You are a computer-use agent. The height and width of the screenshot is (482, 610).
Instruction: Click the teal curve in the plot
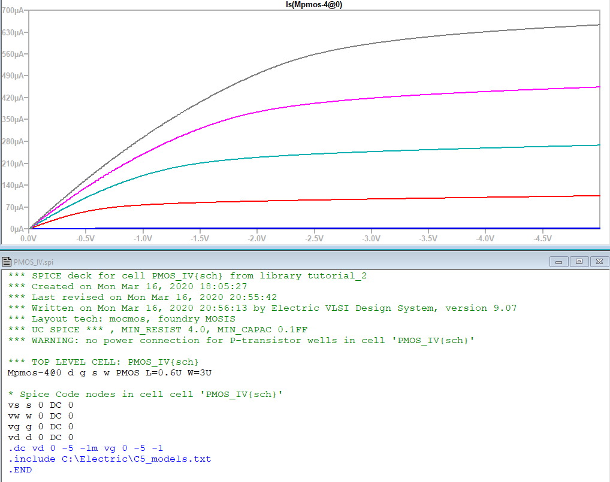419,150
